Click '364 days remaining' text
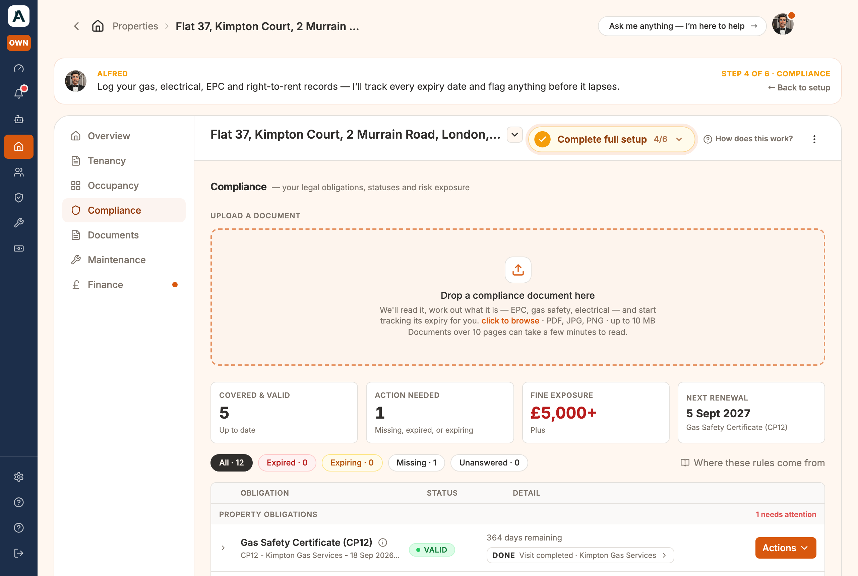Viewport: 858px width, 576px height. click(524, 538)
